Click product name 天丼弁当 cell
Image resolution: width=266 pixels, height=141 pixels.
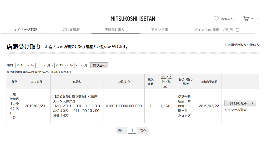point(77,106)
